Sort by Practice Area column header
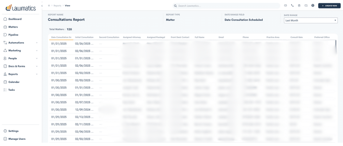 pos(273,37)
